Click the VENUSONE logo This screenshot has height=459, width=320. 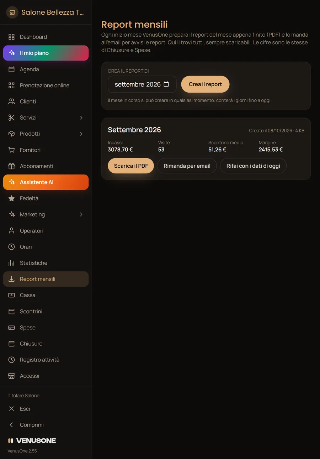pyautogui.click(x=32, y=440)
